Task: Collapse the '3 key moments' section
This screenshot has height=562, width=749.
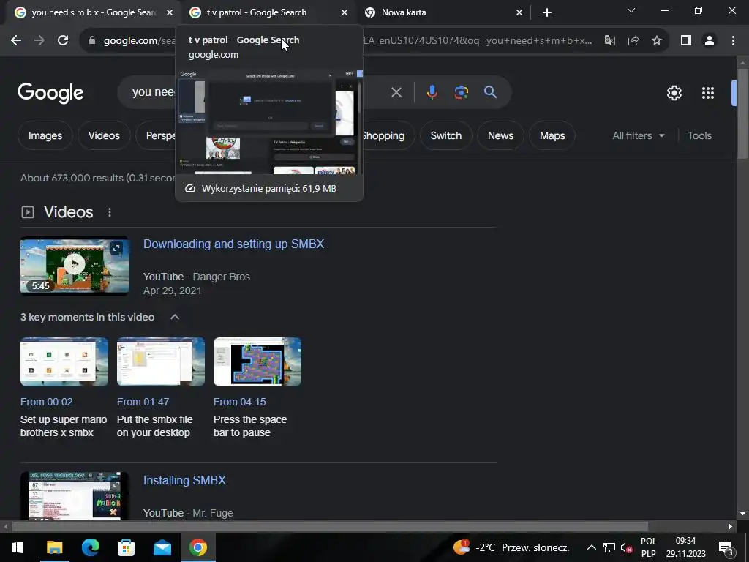Action: coord(175,318)
